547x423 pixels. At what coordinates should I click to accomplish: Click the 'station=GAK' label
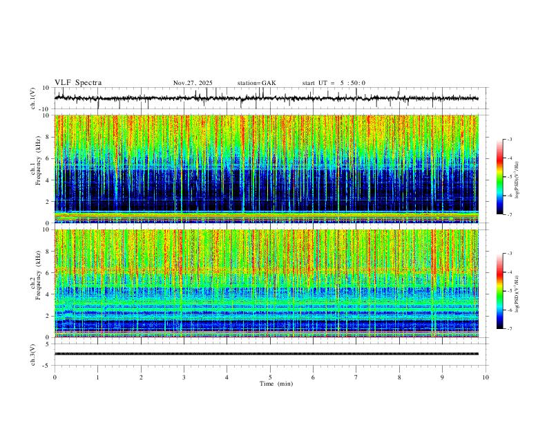coord(256,83)
